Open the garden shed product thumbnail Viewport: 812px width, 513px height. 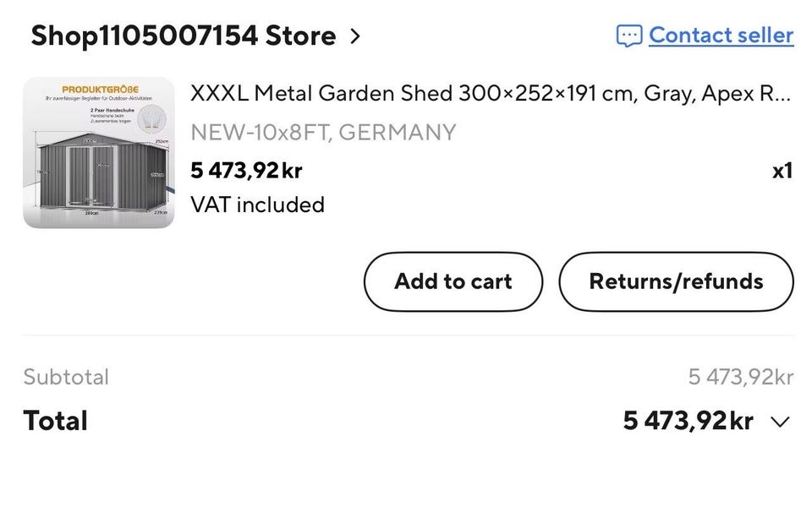click(99, 153)
